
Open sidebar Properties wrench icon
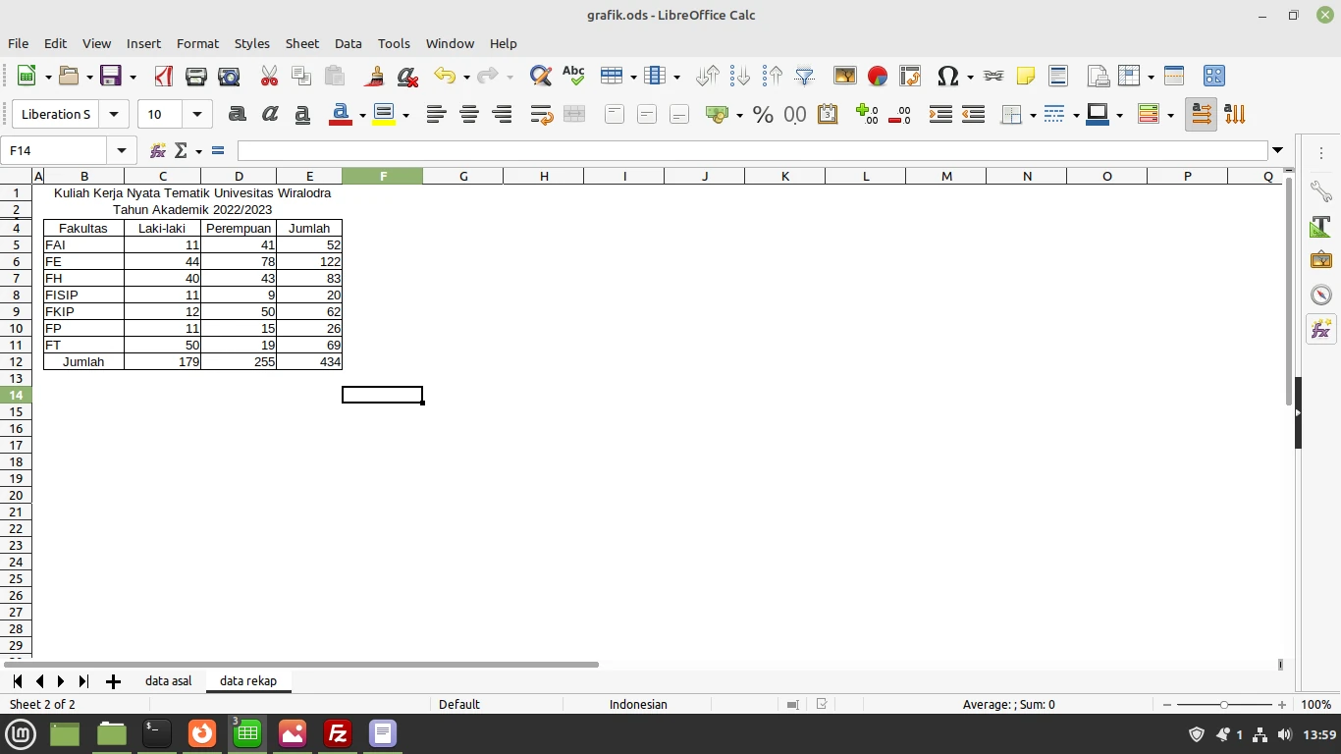tap(1321, 191)
